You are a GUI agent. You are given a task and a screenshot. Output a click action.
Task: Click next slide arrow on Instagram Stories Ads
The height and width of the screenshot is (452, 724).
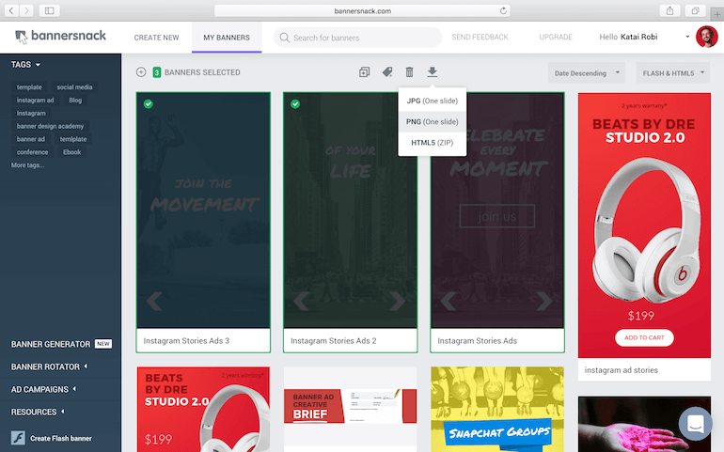[543, 301]
